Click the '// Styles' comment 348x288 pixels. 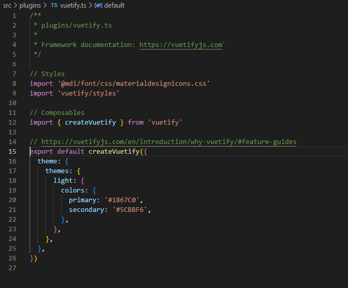47,74
